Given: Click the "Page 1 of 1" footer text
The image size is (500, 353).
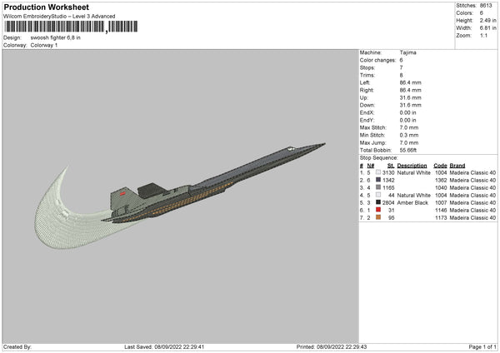Looking at the screenshot, I should click(x=482, y=347).
